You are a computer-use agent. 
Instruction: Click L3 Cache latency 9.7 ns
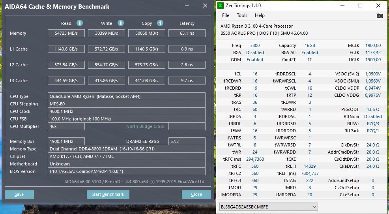coord(187,81)
